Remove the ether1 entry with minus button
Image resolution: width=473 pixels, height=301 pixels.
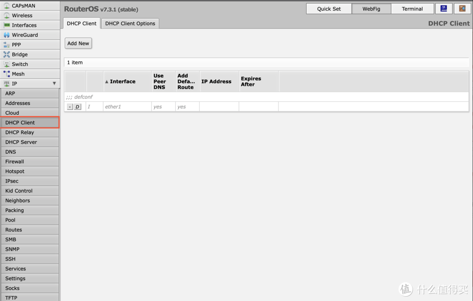(70, 107)
